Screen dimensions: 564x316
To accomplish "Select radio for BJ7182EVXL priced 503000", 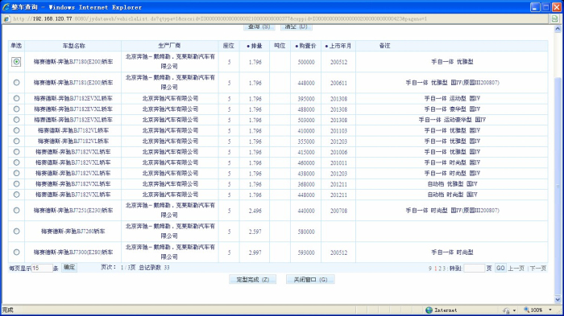I will [16, 120].
